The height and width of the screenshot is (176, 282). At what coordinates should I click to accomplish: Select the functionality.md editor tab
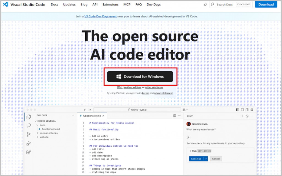click(x=92, y=116)
